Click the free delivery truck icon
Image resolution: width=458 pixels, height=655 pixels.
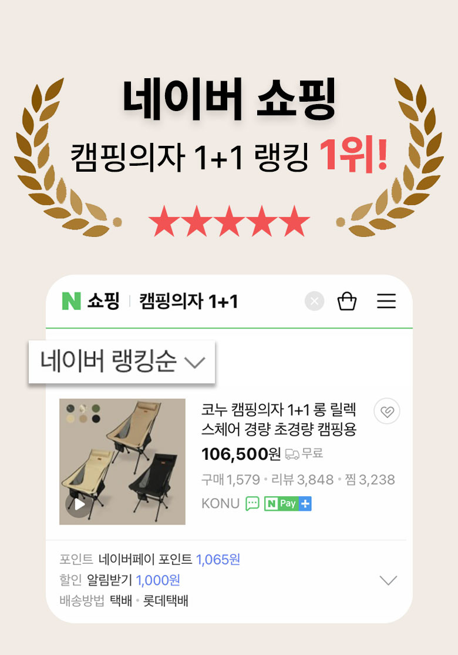click(292, 454)
